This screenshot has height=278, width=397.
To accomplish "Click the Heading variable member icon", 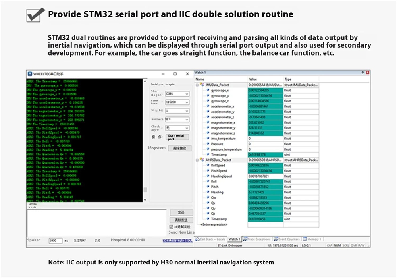I will pyautogui.click(x=208, y=192).
